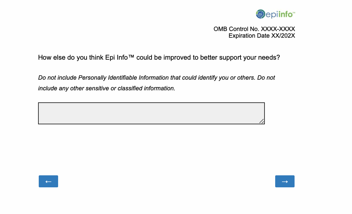Focus the improvement feedback text box

(151, 113)
